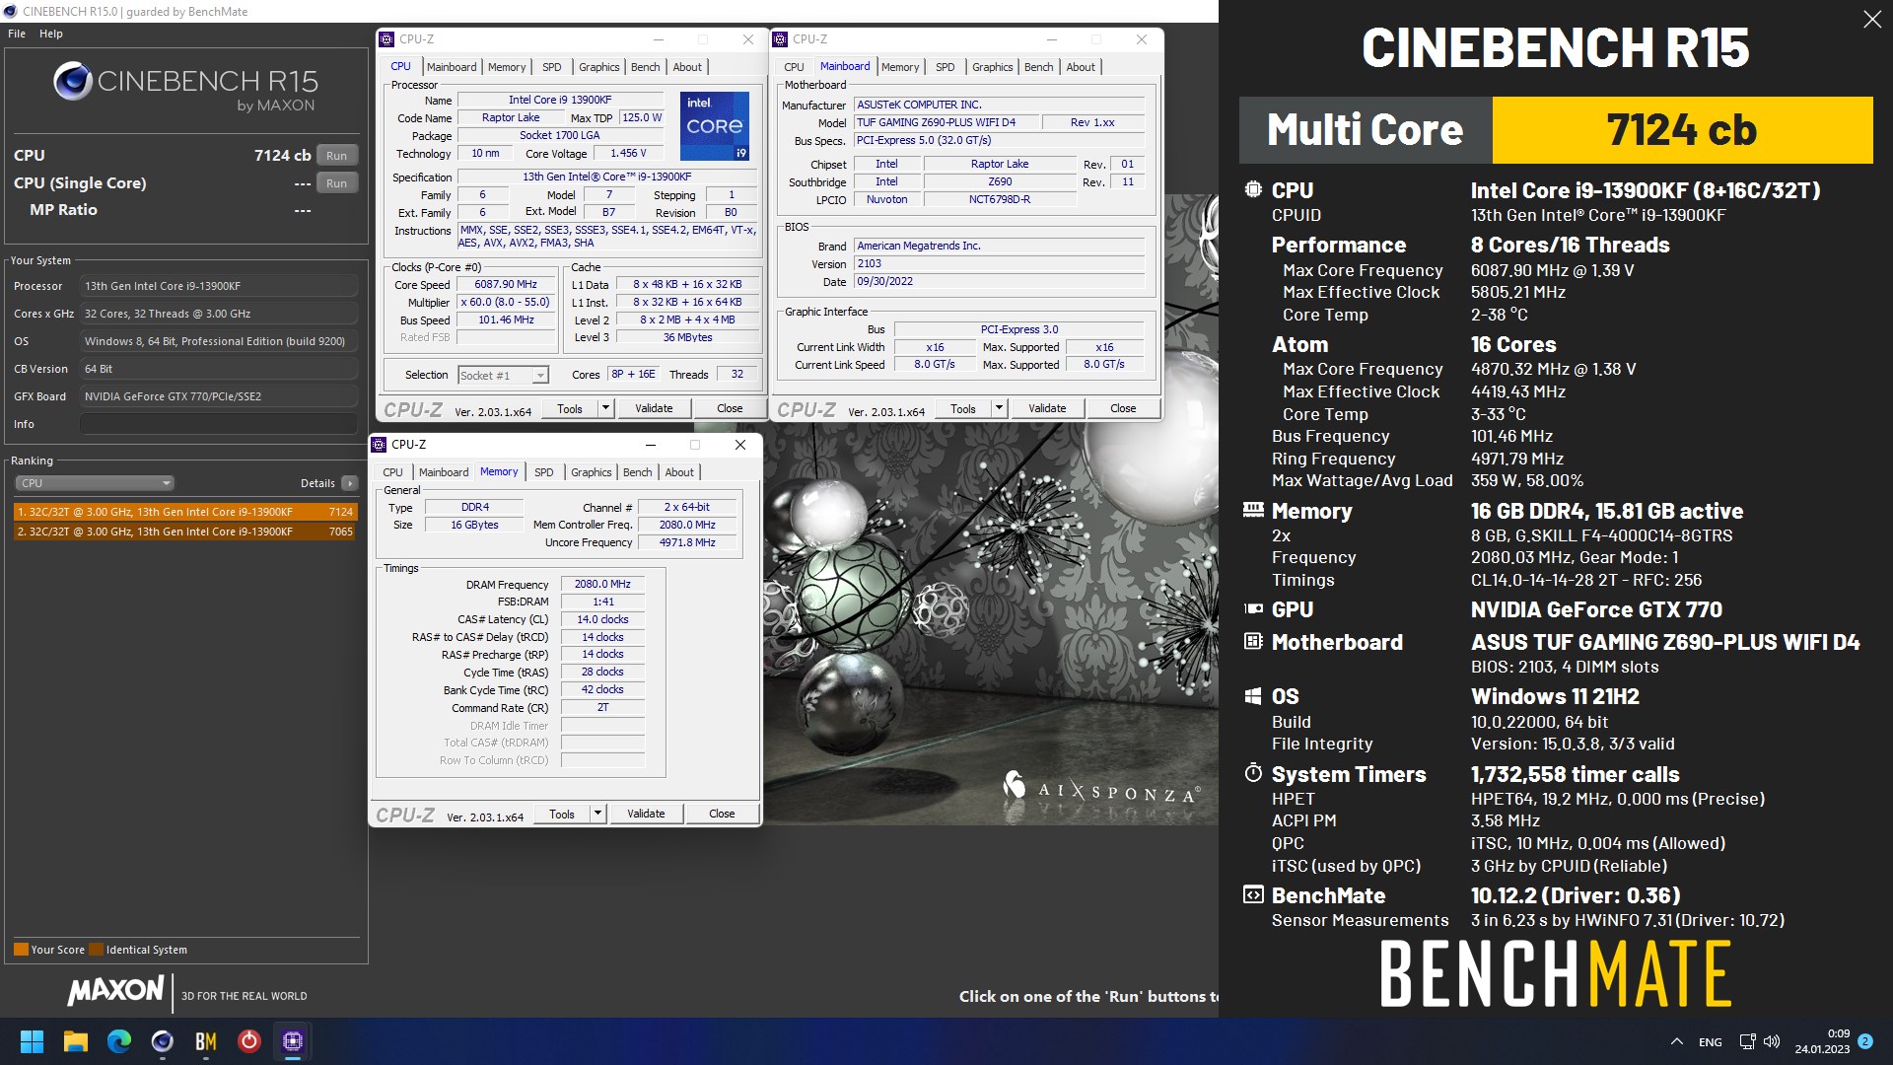1893x1065 pixels.
Task: Select the Cinebench taskbar icon
Action: pos(163,1041)
